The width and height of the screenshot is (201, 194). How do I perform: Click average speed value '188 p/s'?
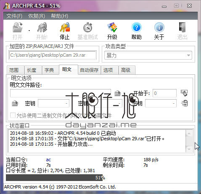pos(151,160)
